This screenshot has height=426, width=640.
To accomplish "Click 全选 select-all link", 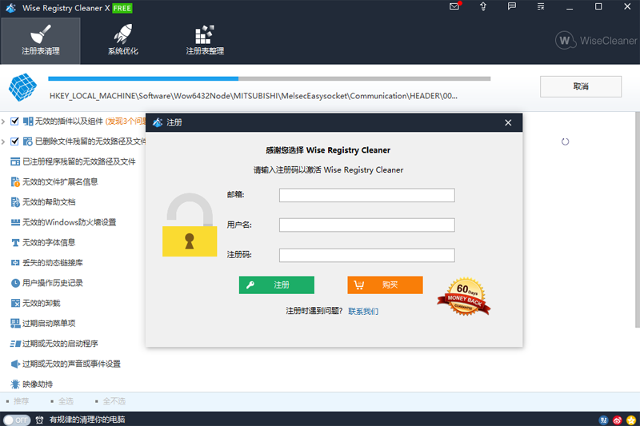I will pos(66,401).
